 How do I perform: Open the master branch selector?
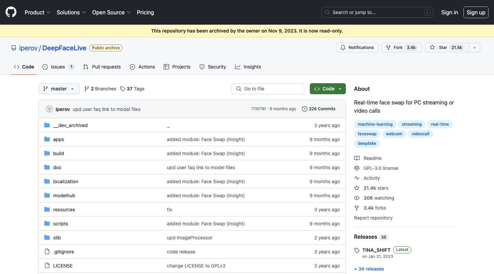pyautogui.click(x=59, y=89)
